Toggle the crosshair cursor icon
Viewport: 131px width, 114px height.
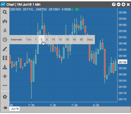(5, 76)
